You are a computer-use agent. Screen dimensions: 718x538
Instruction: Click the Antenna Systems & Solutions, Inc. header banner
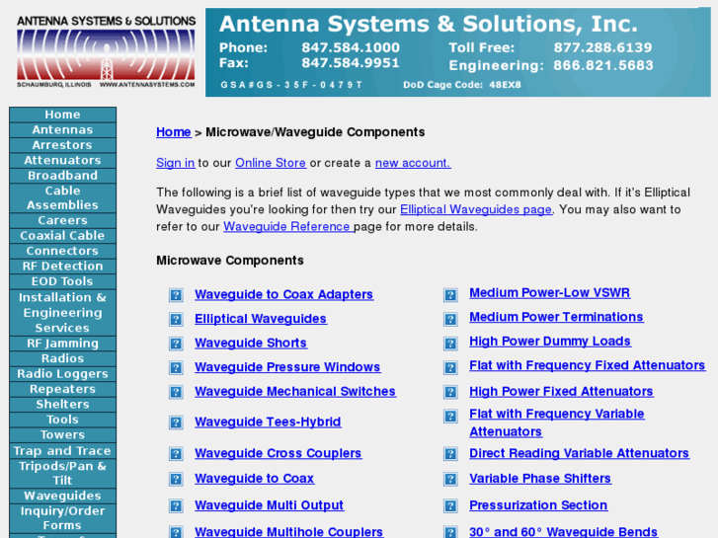point(458,52)
